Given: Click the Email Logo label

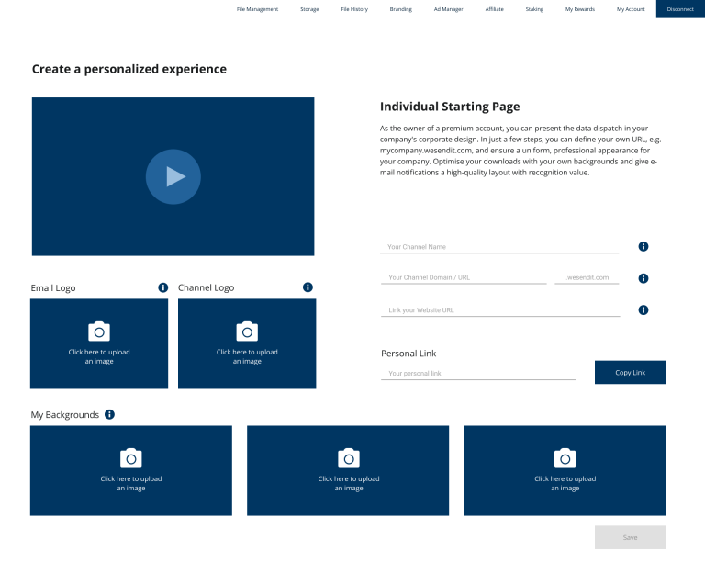Looking at the screenshot, I should [x=53, y=287].
